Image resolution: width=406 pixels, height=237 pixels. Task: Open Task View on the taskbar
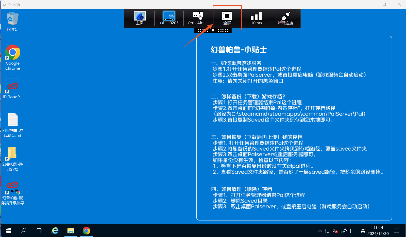point(39,231)
